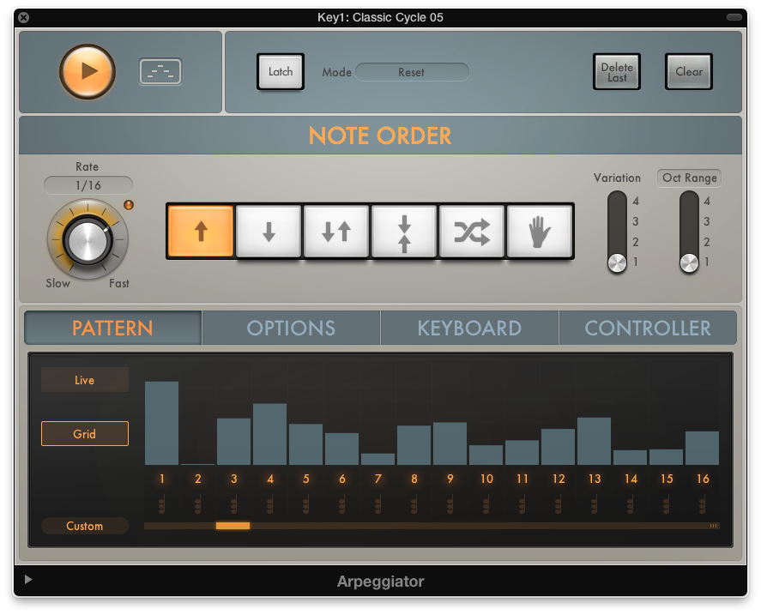The height and width of the screenshot is (615, 761).
Task: Toggle step 8 on the grid
Action: pyautogui.click(x=414, y=479)
